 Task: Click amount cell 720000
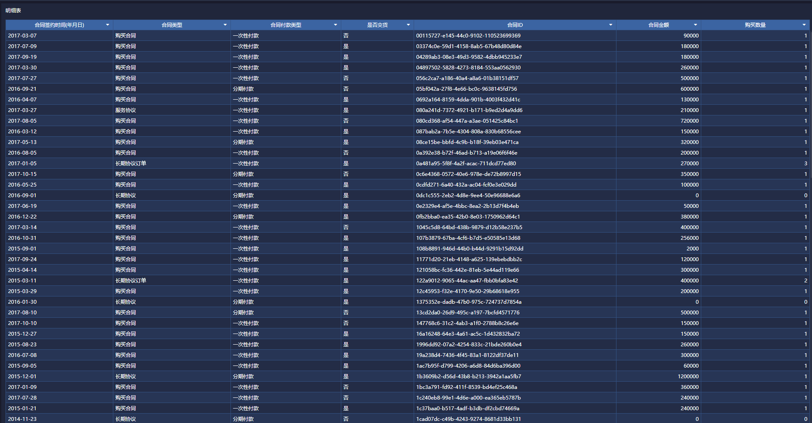[659, 121]
